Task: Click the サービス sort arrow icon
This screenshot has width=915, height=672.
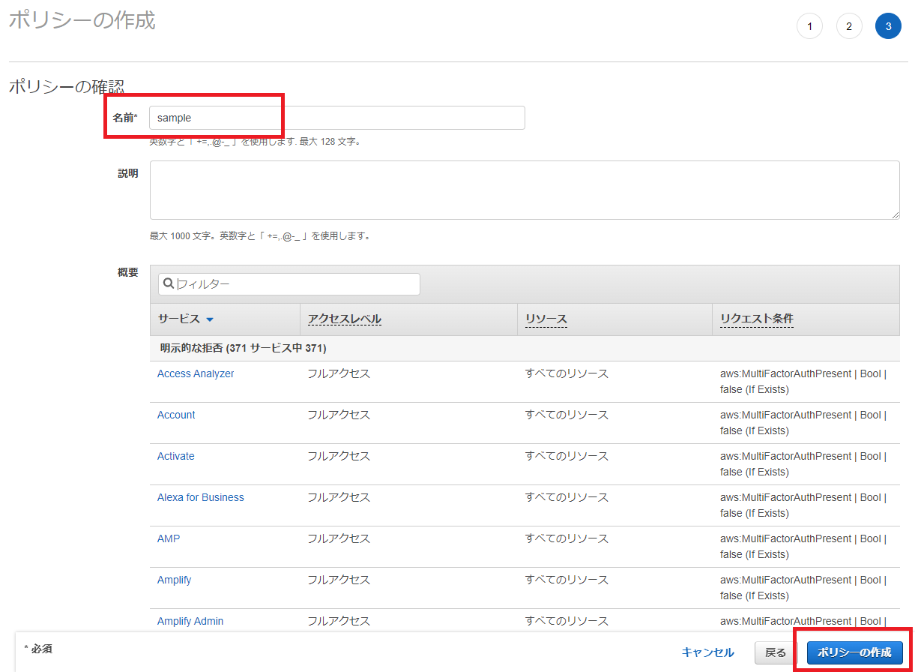Action: pyautogui.click(x=210, y=319)
